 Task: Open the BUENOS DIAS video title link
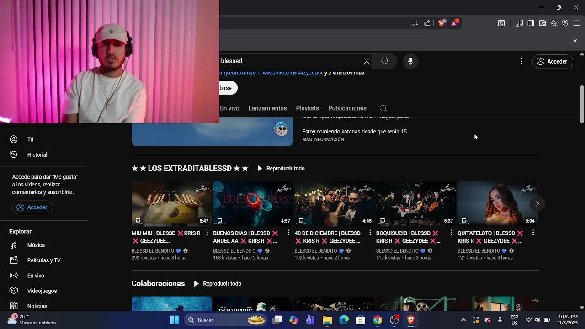pos(246,237)
